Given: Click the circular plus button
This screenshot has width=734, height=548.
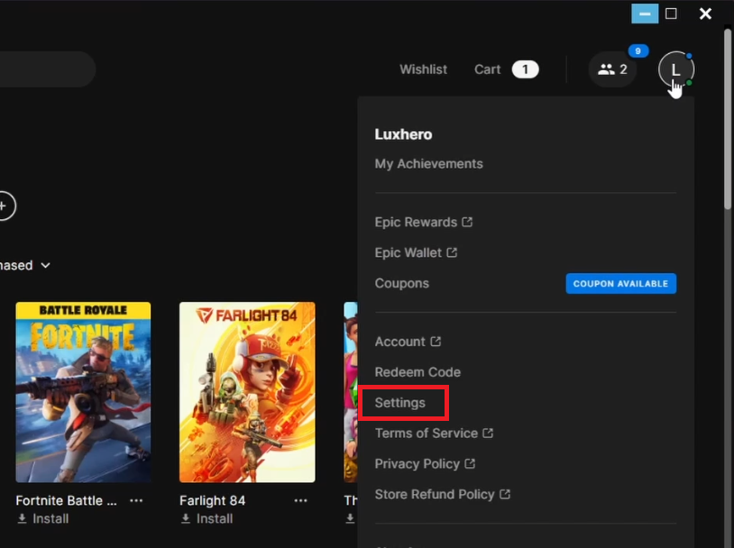Looking at the screenshot, I should pos(5,205).
